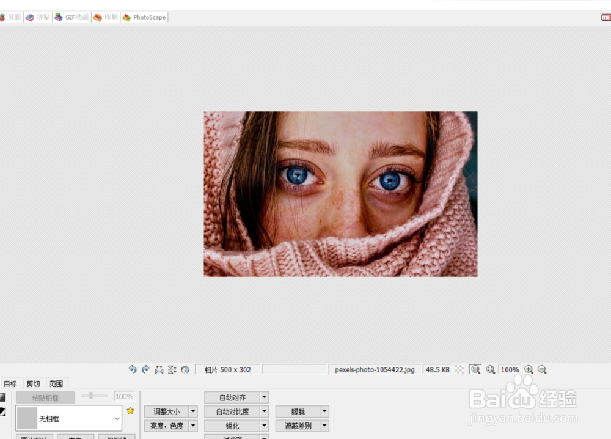Click the 自动对齐 button
The height and width of the screenshot is (439, 611).
[x=232, y=397]
